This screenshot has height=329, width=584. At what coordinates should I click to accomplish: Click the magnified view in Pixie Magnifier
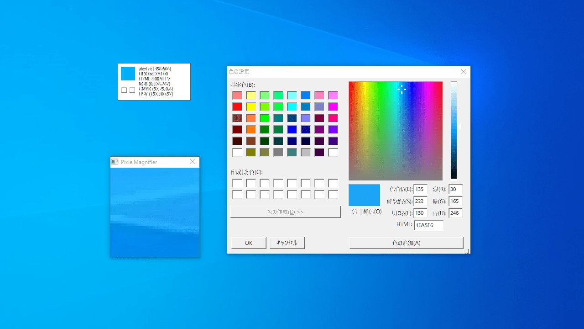155,212
